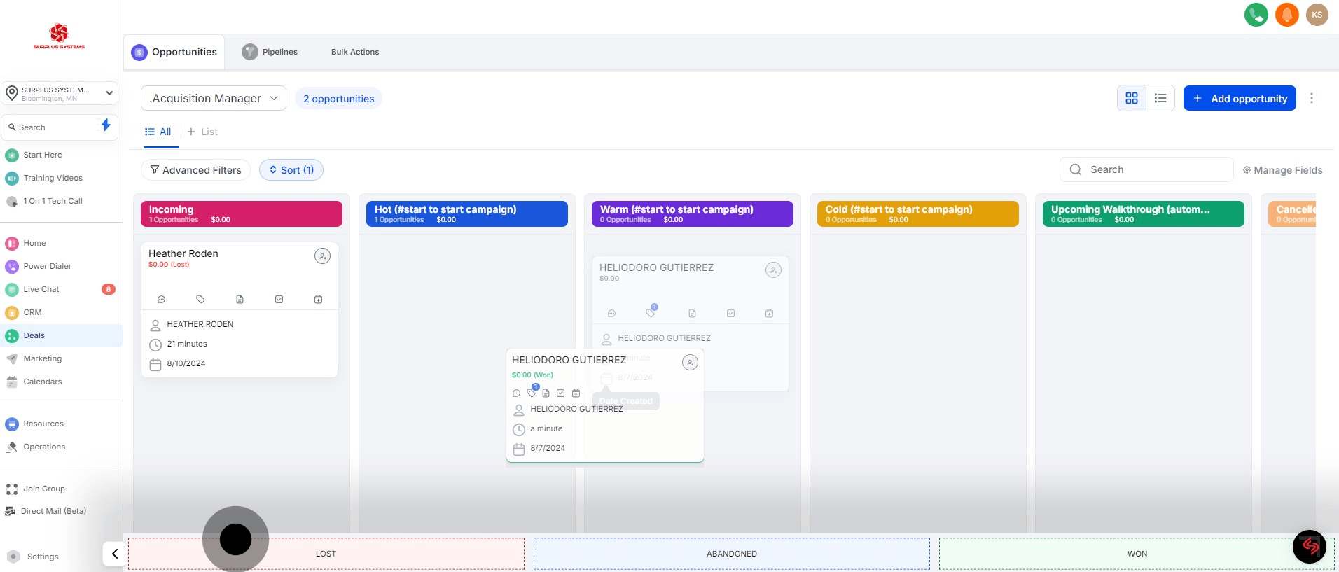Switch to board grid view

coord(1131,99)
